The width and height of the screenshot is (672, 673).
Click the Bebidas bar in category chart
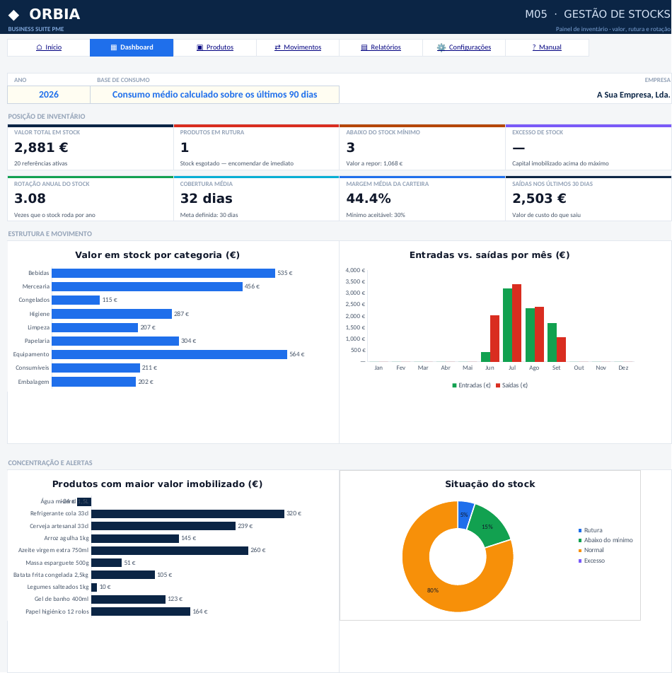tap(163, 273)
